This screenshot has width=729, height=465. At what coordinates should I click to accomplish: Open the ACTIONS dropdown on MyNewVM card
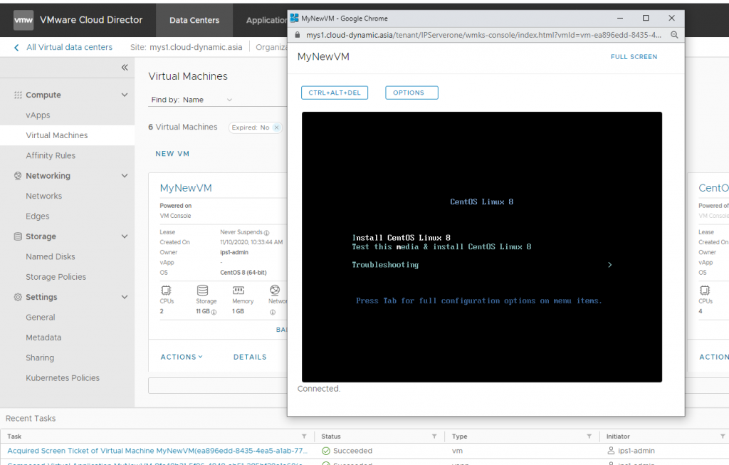click(x=182, y=357)
